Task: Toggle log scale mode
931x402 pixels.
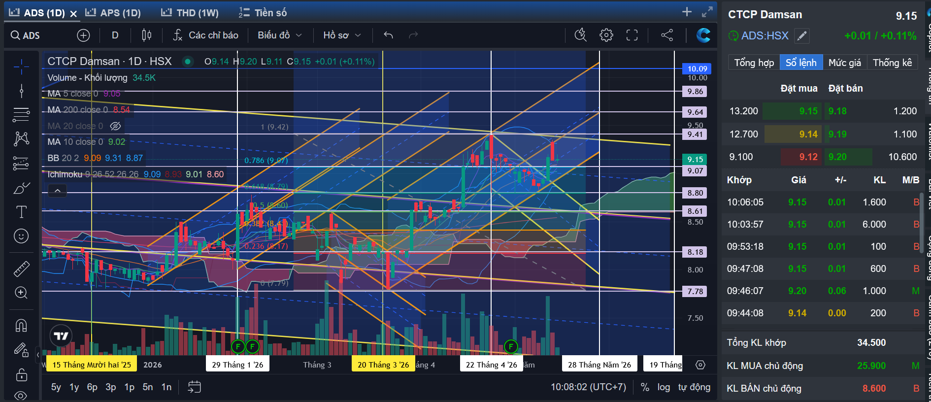Action: [664, 387]
